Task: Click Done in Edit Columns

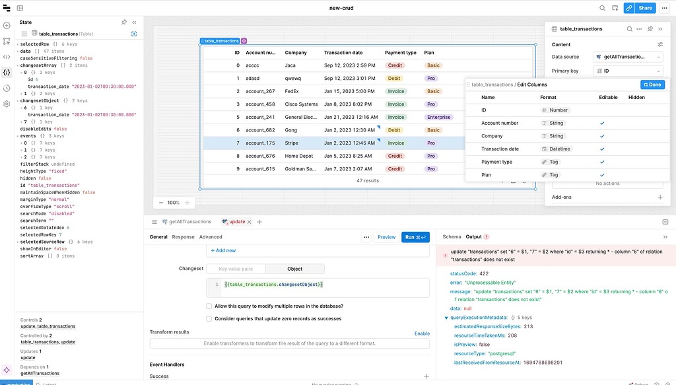Action: (652, 85)
